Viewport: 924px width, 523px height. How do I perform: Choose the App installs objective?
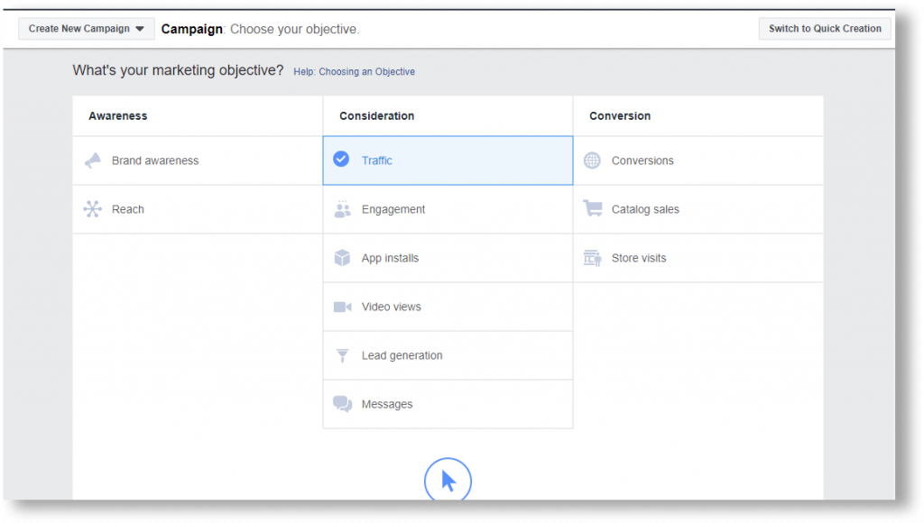(448, 259)
